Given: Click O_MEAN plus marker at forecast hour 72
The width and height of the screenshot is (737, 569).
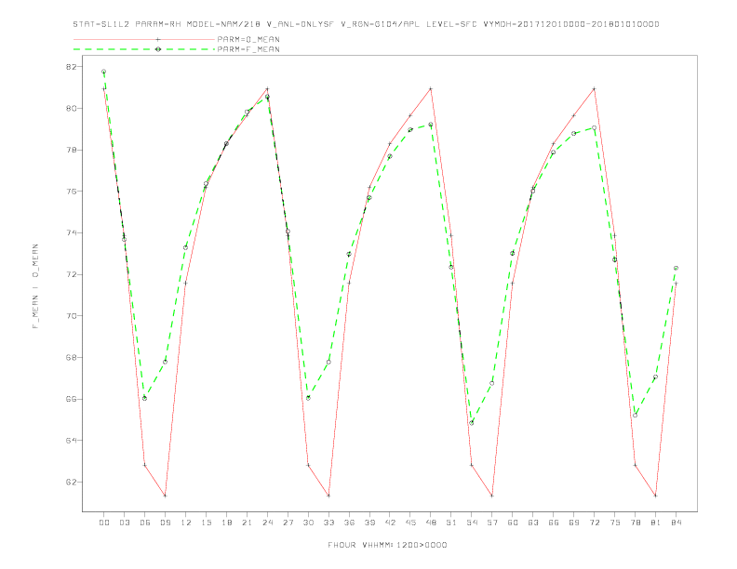Looking at the screenshot, I should tap(594, 88).
